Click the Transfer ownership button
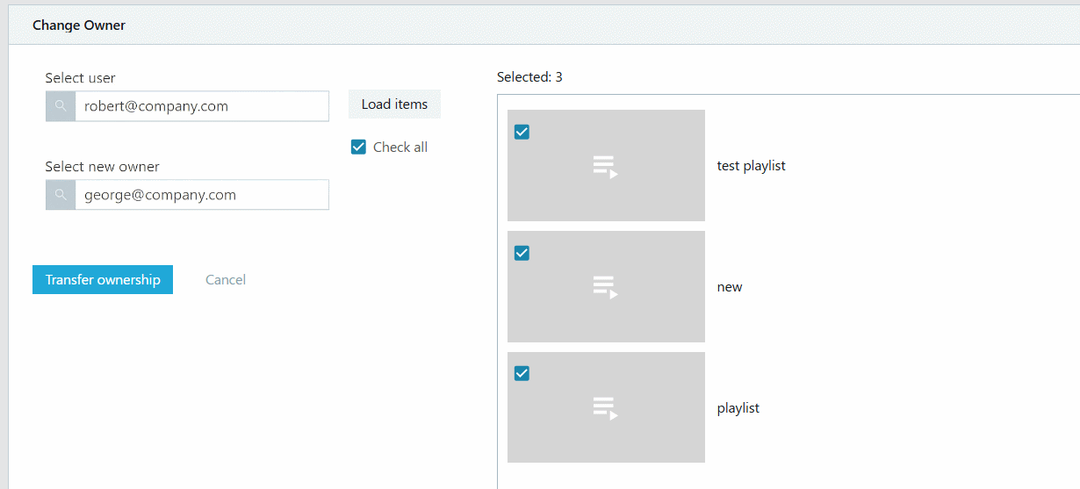This screenshot has height=489, width=1080. pos(103,279)
